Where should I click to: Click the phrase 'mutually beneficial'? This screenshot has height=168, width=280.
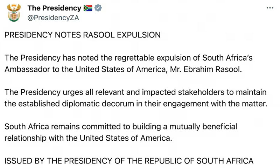(203, 127)
